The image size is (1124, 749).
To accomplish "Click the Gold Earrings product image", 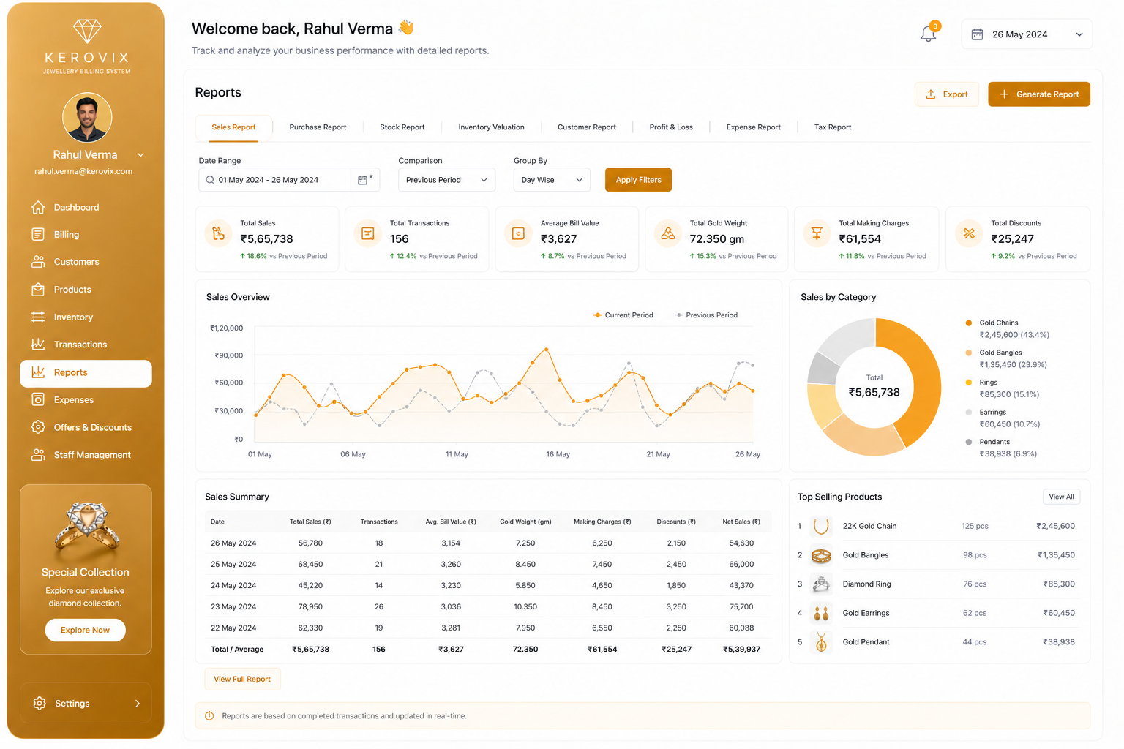I will click(821, 613).
